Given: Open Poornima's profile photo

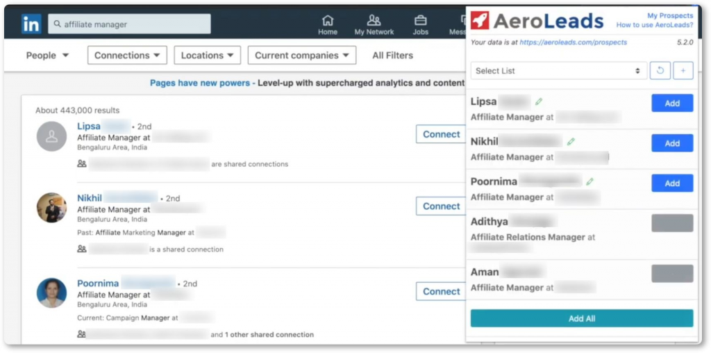Looking at the screenshot, I should (x=51, y=293).
